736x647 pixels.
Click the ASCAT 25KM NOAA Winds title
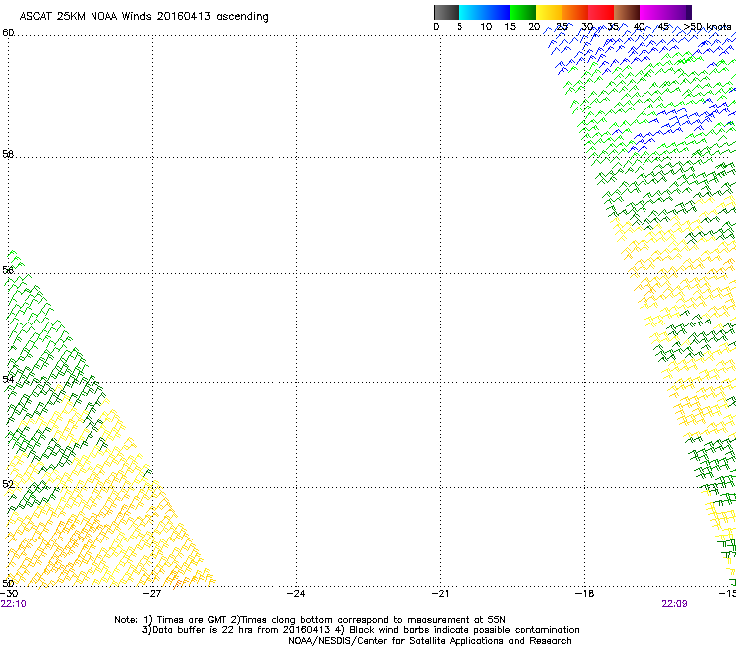(x=143, y=17)
